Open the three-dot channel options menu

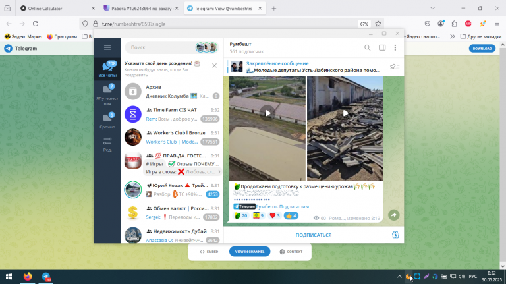point(395,47)
